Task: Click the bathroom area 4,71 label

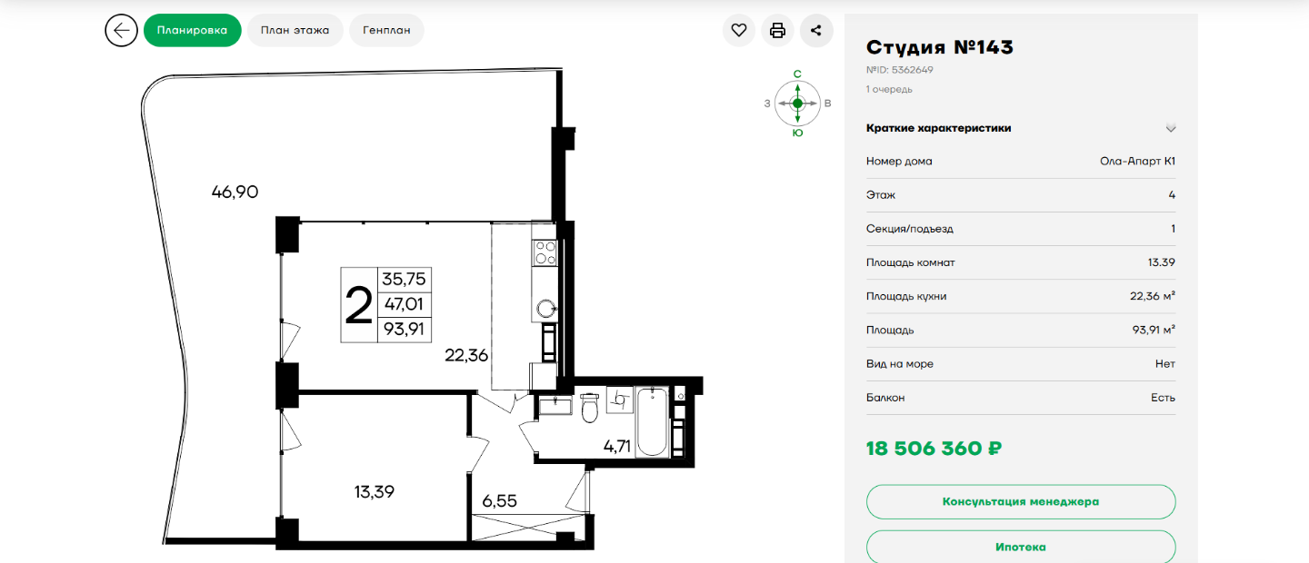Action: click(617, 445)
